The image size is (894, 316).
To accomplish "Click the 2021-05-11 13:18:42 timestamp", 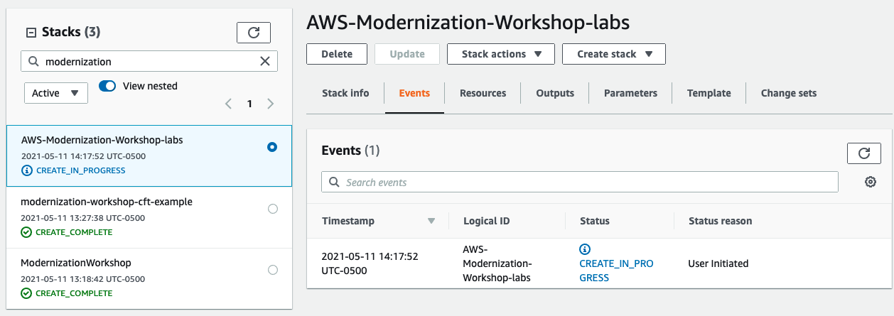I will coord(82,279).
